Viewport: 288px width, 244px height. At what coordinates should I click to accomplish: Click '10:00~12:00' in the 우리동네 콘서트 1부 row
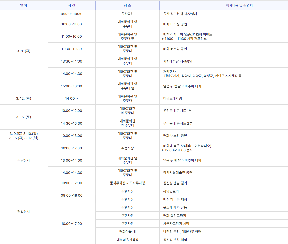coord(72,111)
